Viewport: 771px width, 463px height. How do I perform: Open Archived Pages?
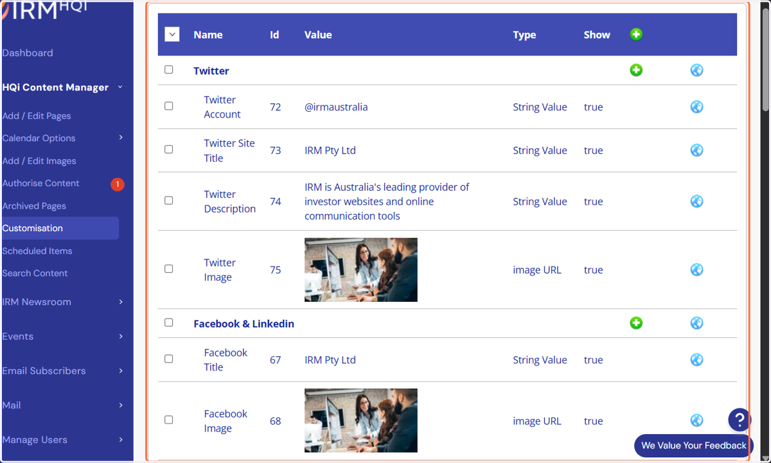coord(34,206)
